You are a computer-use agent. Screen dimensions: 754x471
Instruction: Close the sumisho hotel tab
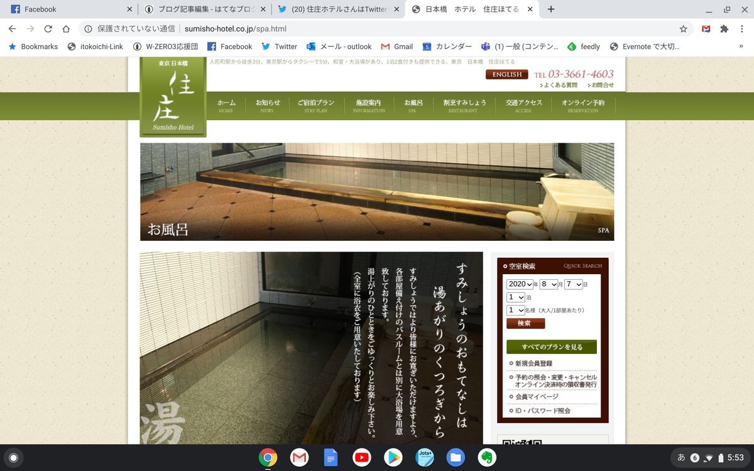pyautogui.click(x=530, y=9)
